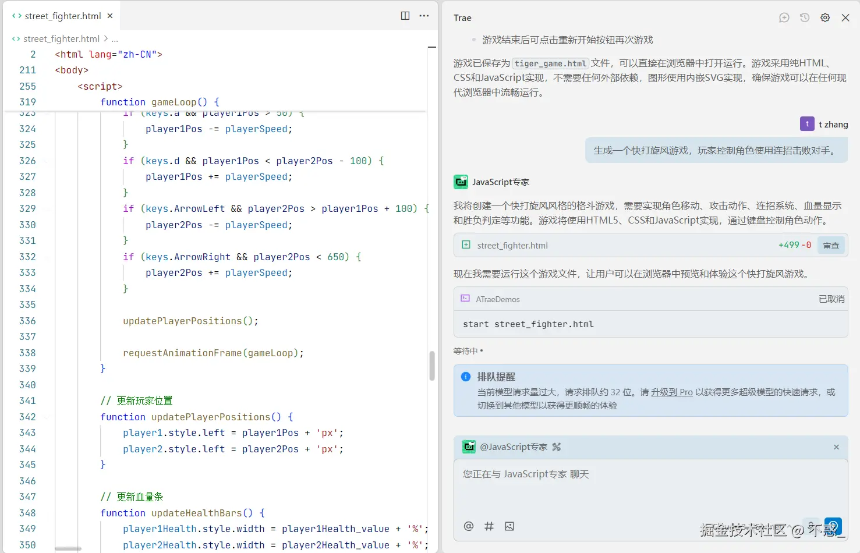Click the +499 added lines count

tap(788, 245)
